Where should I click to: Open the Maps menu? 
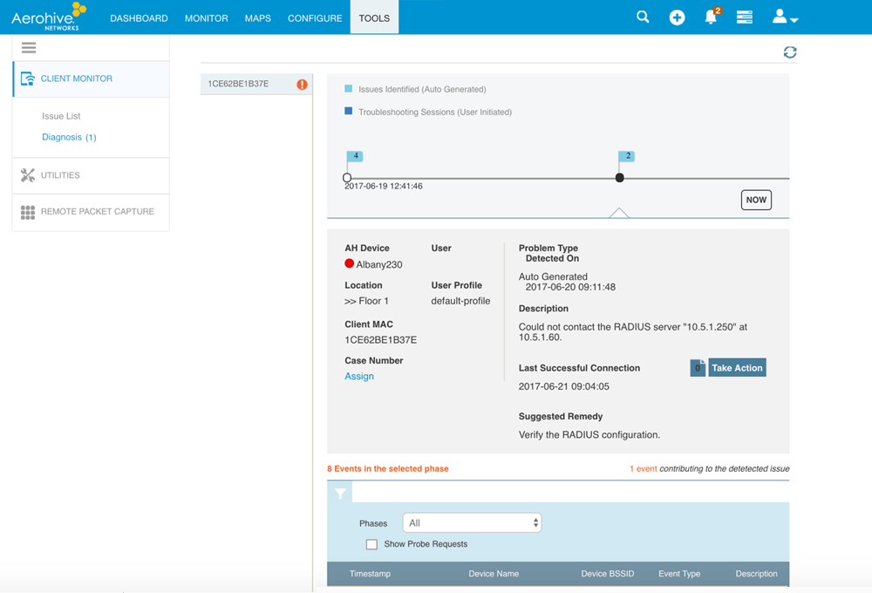[x=258, y=18]
